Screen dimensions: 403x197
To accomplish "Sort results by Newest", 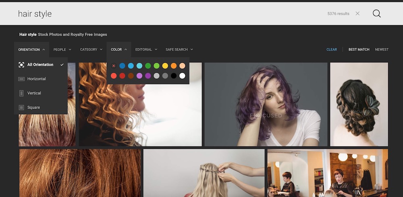I will 382,49.
